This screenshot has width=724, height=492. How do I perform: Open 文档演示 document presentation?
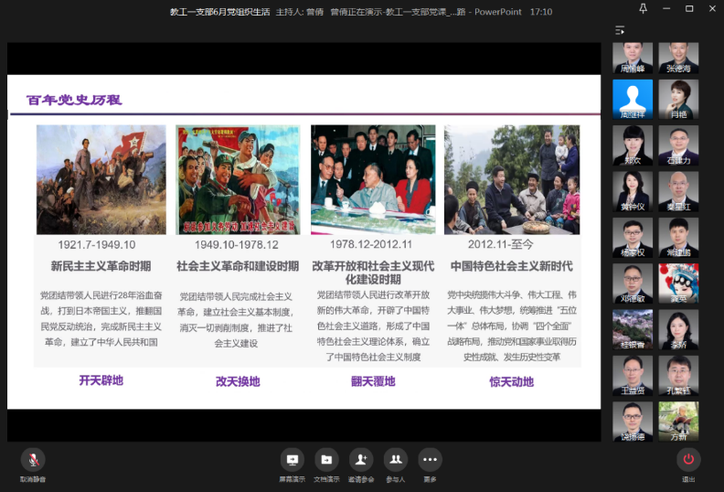[x=326, y=459]
